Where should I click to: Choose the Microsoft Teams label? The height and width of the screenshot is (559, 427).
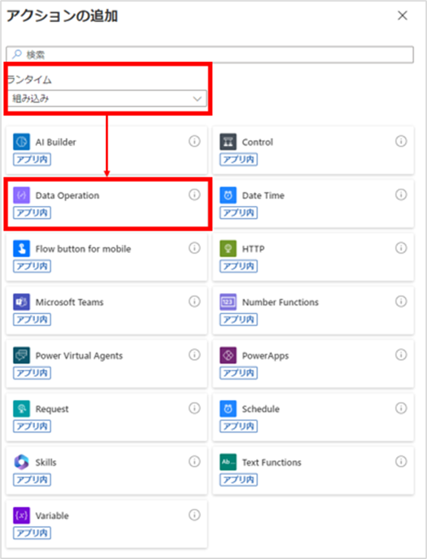point(70,303)
